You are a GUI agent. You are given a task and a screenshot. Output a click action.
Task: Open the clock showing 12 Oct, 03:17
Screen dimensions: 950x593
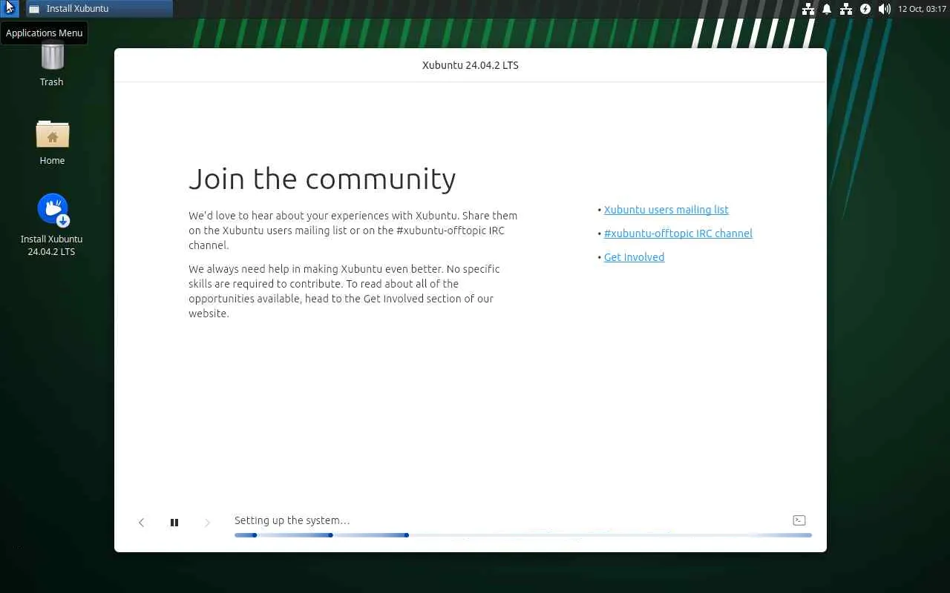922,9
